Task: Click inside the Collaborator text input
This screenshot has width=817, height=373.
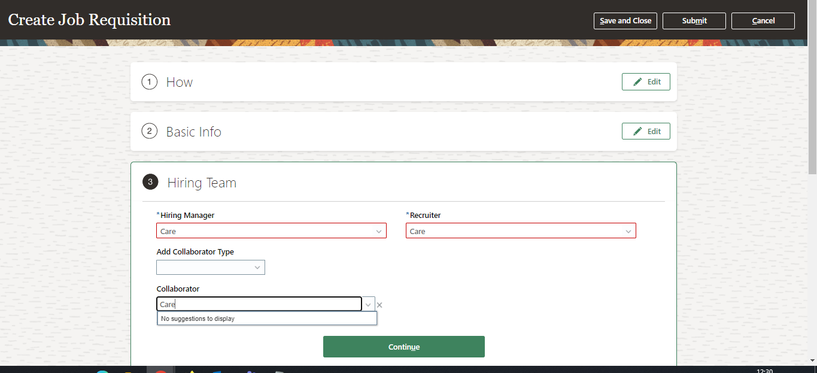Action: click(x=257, y=304)
